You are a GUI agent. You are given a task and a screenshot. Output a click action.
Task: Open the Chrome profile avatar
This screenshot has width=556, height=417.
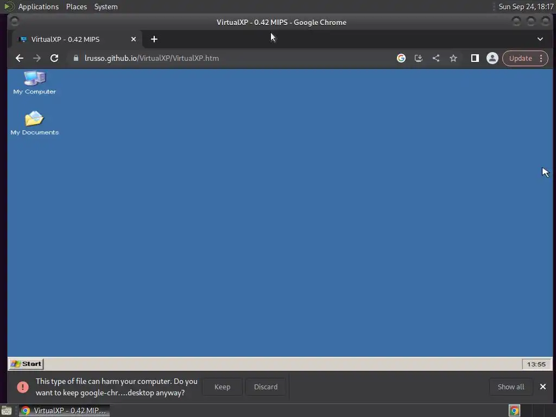pyautogui.click(x=492, y=58)
